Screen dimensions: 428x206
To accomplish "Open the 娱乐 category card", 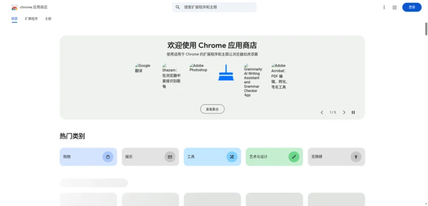I will tap(150, 157).
